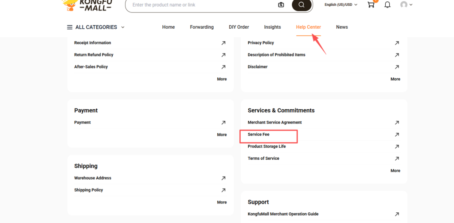
Task: Show More under the Payment section
Action: pyautogui.click(x=222, y=135)
